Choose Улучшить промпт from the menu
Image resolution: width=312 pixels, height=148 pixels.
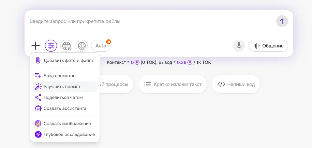[x=65, y=87]
